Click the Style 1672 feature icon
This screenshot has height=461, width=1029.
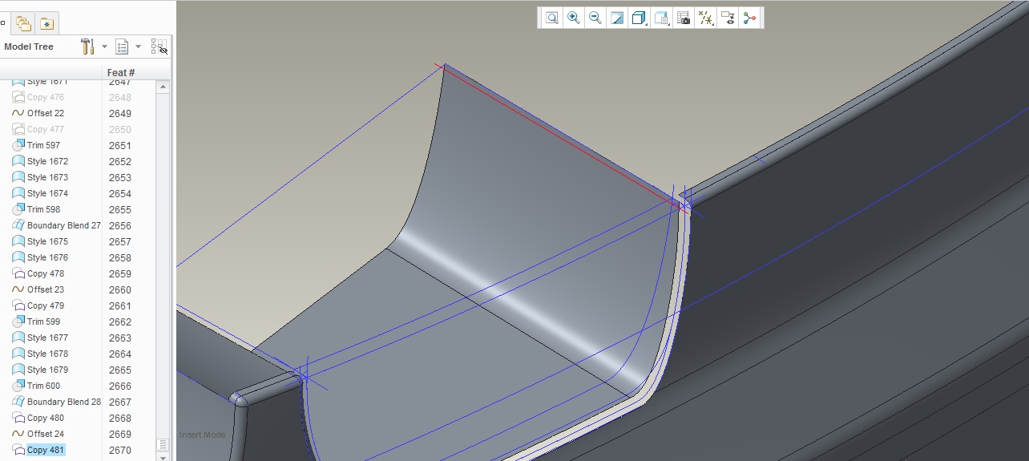[x=18, y=161]
